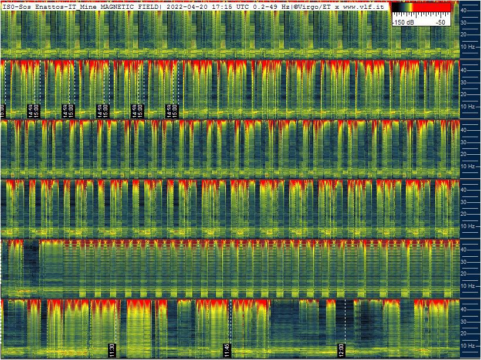Screen dimensions: 481x360
Task: Click the 20 axis label on third strip
Action: [463, 154]
